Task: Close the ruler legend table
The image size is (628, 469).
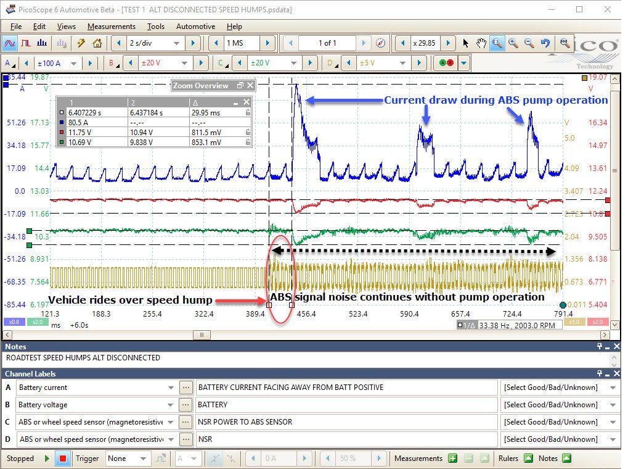Action: [247, 102]
